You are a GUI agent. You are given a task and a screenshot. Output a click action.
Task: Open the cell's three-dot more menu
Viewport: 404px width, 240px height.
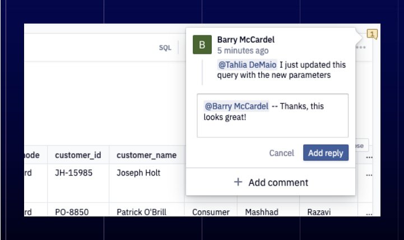(x=361, y=47)
